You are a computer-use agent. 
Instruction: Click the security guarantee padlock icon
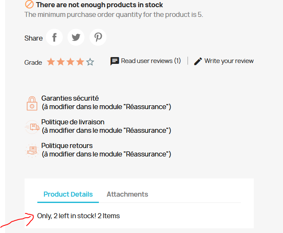32,103
